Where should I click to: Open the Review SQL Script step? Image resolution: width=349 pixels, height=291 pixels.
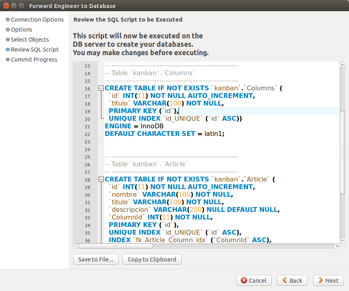click(x=35, y=50)
